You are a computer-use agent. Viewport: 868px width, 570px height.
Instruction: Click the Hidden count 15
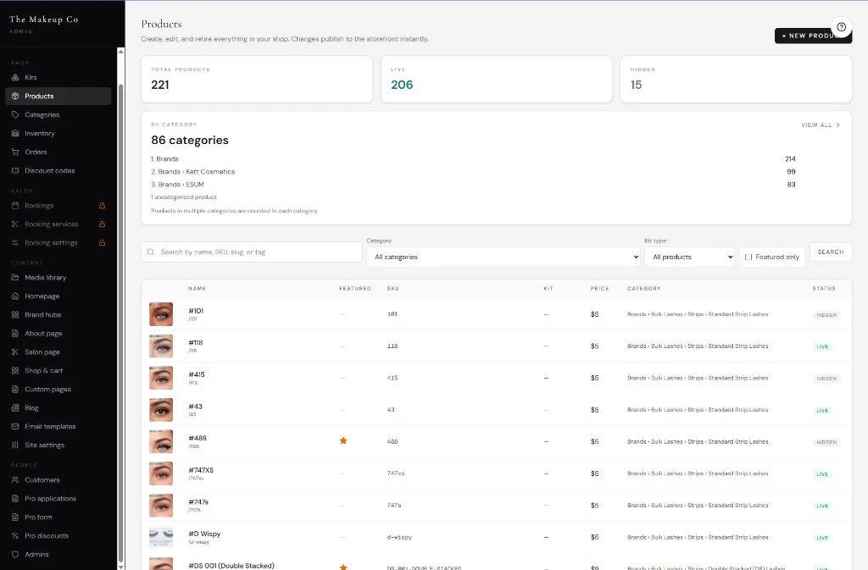[636, 86]
